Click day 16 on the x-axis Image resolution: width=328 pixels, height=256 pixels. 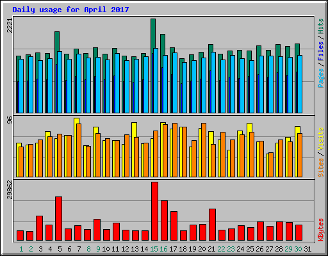coord(163,249)
